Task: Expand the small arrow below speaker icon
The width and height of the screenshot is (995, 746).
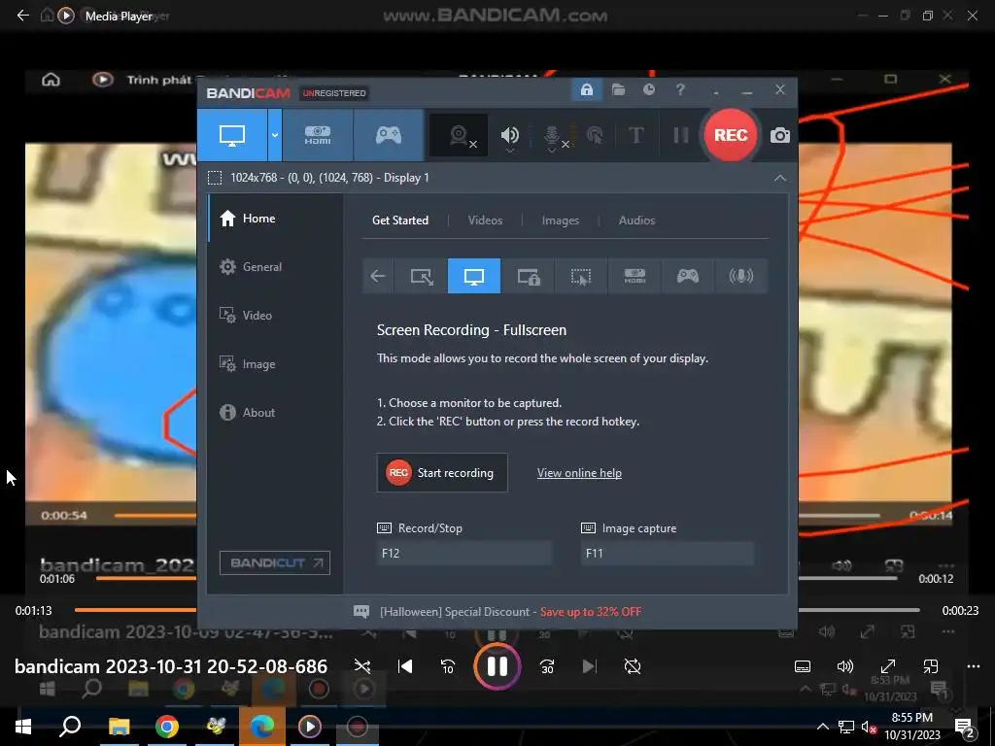Action: click(x=509, y=151)
